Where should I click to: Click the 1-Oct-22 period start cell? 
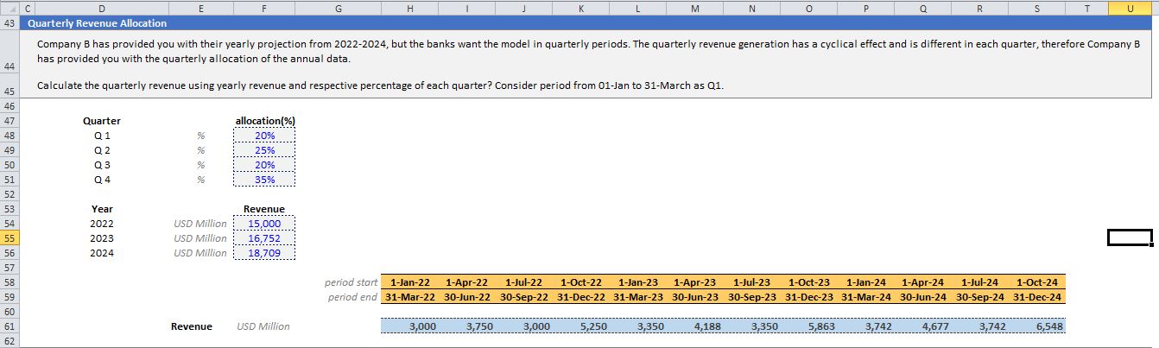(x=581, y=282)
